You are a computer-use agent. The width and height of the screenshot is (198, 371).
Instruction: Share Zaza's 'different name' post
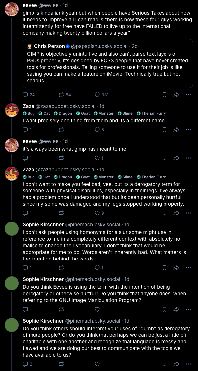[176, 130]
